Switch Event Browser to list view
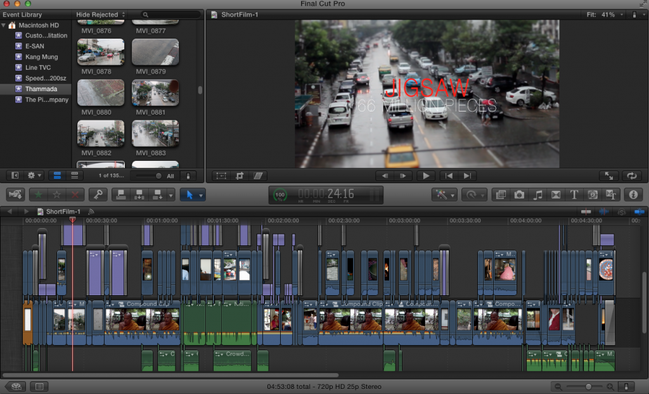The height and width of the screenshot is (394, 649). 74,175
